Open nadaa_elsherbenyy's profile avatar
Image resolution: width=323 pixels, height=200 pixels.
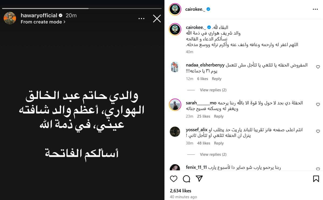[175, 67]
